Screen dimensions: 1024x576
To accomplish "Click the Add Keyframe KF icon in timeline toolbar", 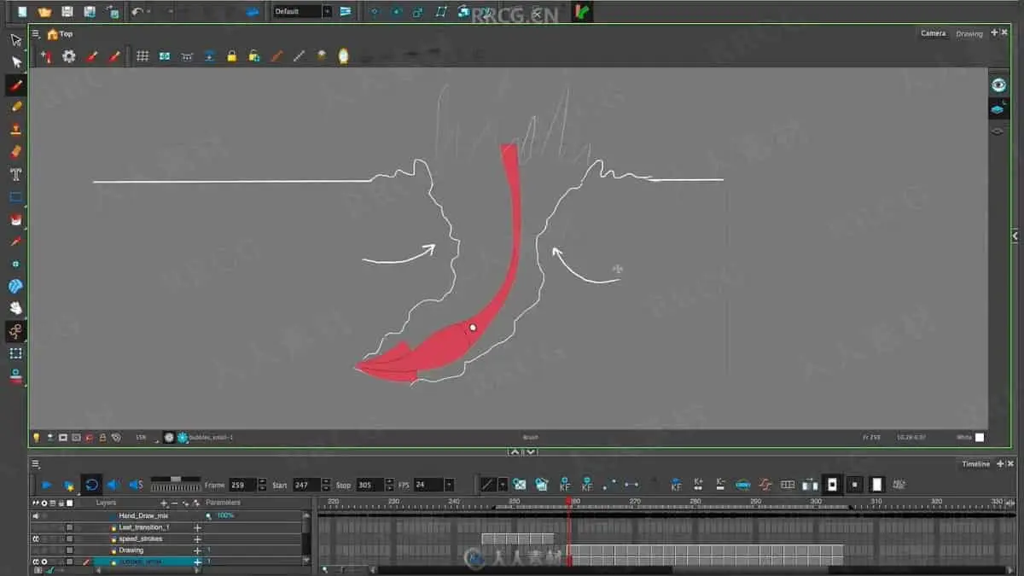I will pos(564,485).
